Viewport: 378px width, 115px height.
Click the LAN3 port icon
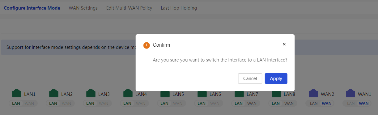tap(91, 93)
